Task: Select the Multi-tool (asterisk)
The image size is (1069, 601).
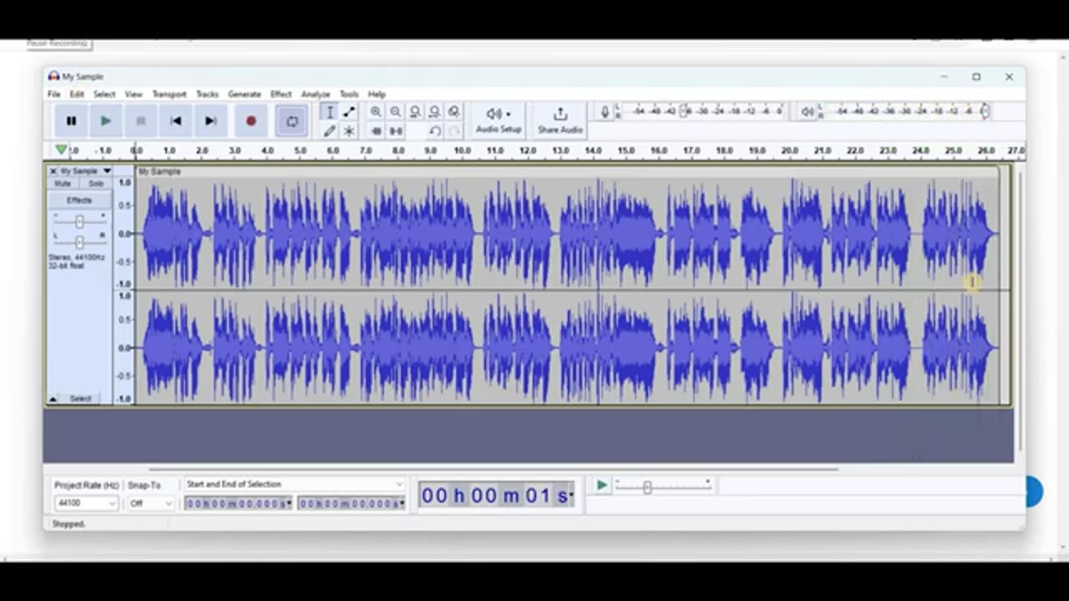Action: [x=349, y=131]
